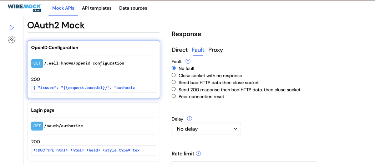Viewport: 375px width, 165px height.
Task: Open settings gear icon in sidebar
Action: coord(11,39)
